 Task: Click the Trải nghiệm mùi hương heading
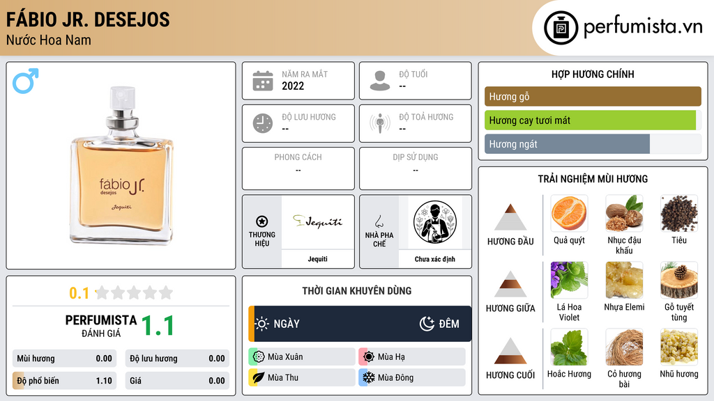pos(593,179)
